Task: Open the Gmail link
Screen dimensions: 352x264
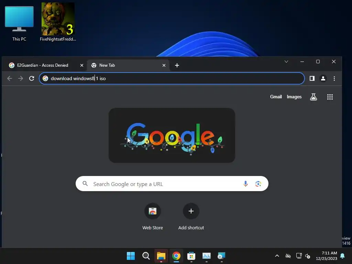Action: pyautogui.click(x=276, y=97)
